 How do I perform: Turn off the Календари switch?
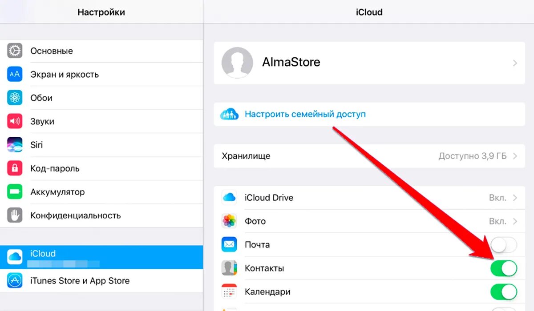point(504,292)
